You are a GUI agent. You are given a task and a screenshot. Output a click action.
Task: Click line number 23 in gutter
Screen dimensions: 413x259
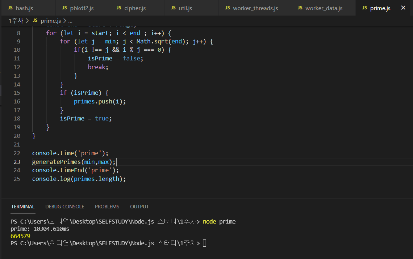(x=17, y=162)
